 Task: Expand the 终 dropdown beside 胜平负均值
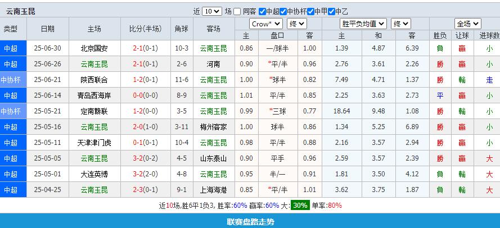(401, 24)
